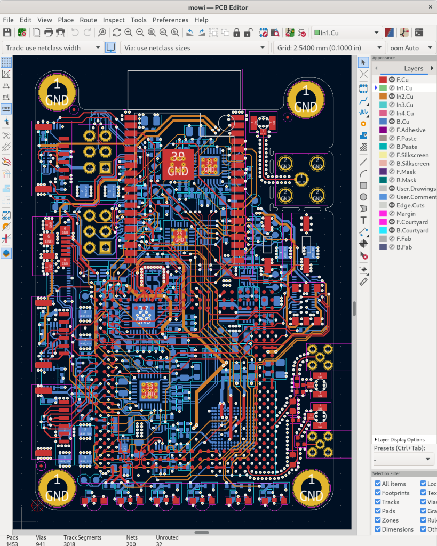Choose the Draw Circle tool
The height and width of the screenshot is (546, 437).
click(364, 197)
